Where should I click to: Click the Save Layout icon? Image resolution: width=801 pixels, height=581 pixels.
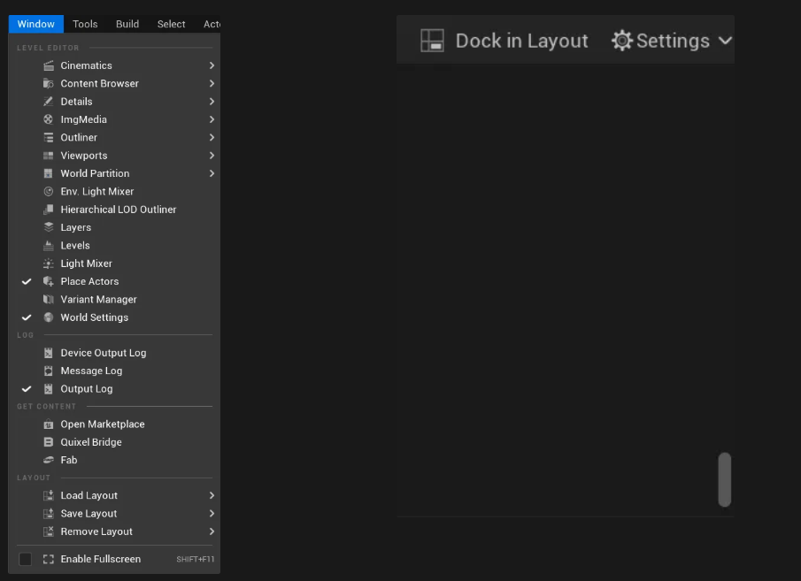coord(49,514)
